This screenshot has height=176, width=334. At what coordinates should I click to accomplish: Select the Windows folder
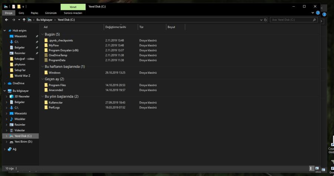(55, 72)
